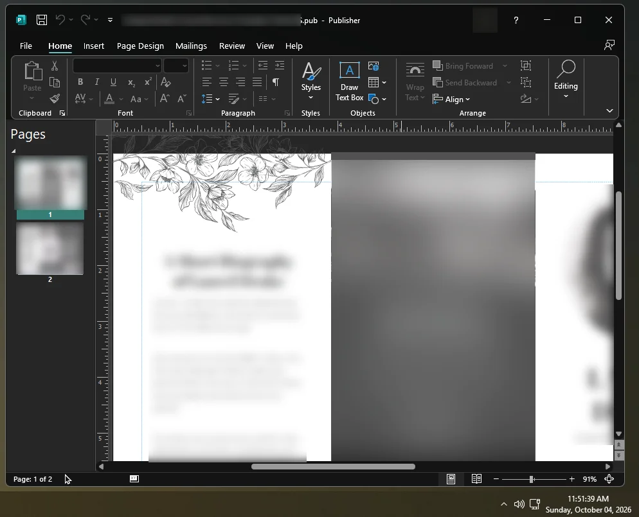Click the zoom slider handle
This screenshot has height=517, width=639.
pos(532,479)
